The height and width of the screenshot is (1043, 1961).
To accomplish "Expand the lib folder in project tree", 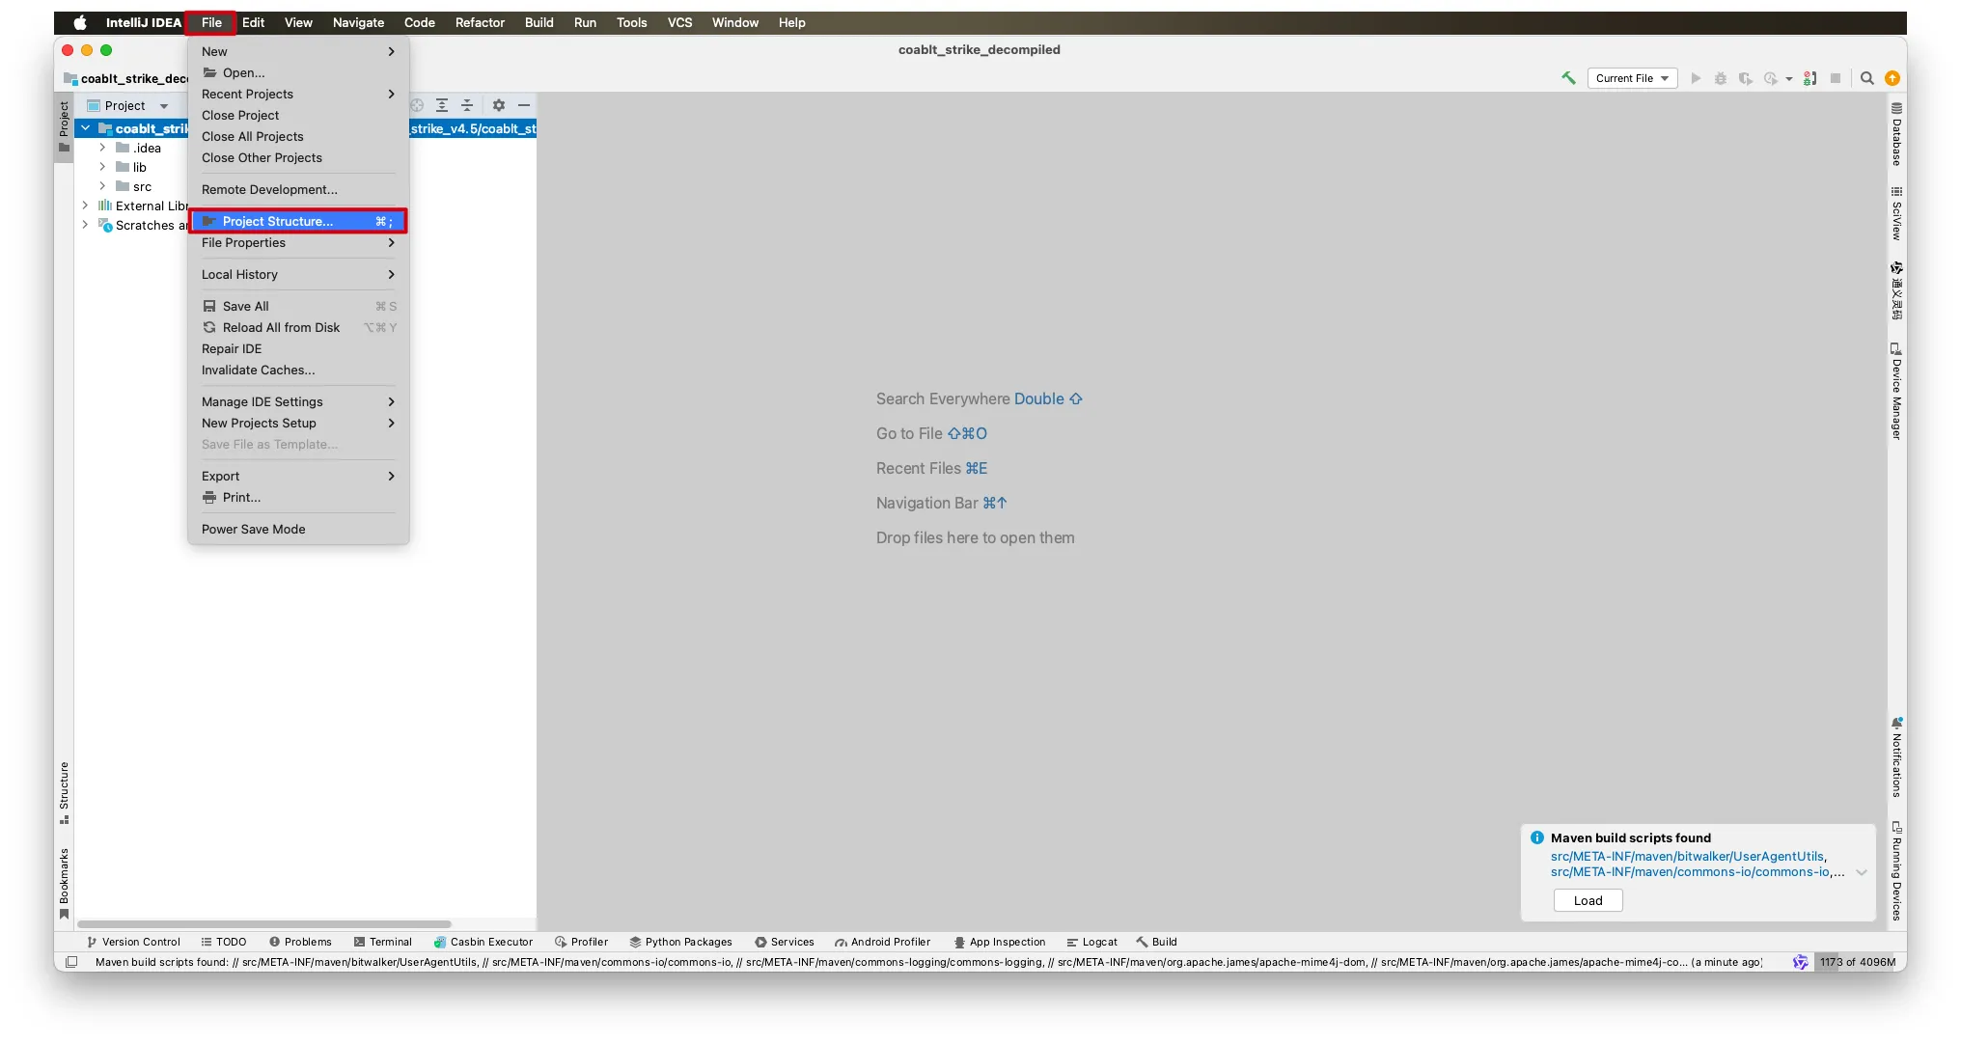I will pos(102,167).
